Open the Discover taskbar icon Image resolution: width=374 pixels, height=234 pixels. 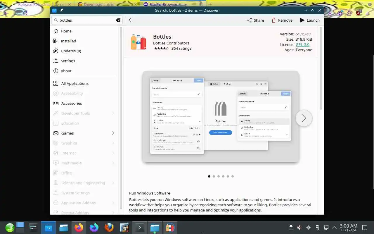(49, 227)
